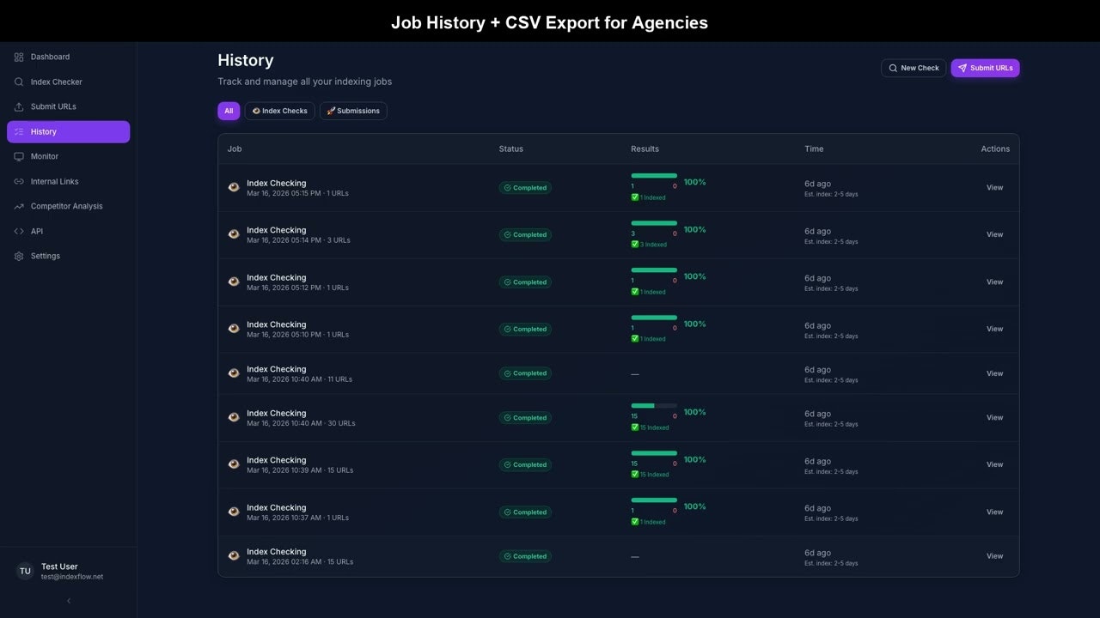Filter by Index Checks
This screenshot has height=618, width=1100.
click(279, 111)
